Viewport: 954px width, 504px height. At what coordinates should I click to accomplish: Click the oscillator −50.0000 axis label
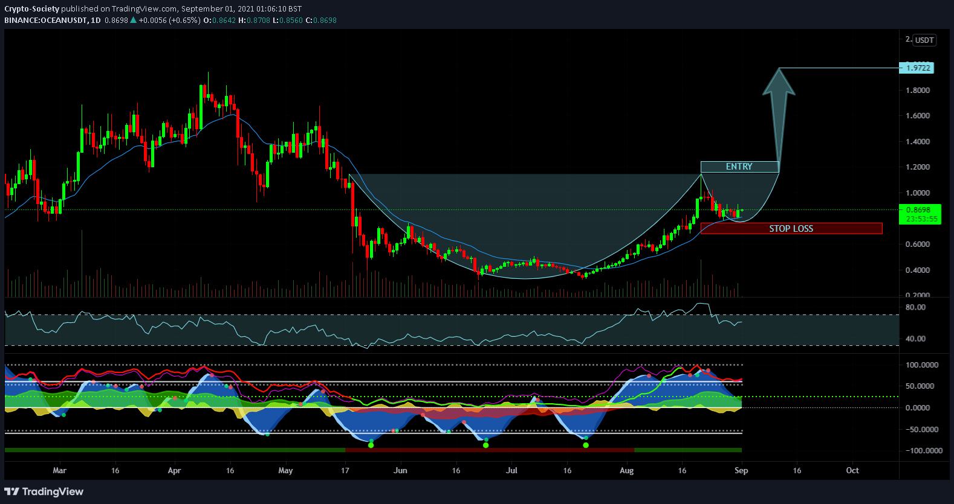coord(922,429)
